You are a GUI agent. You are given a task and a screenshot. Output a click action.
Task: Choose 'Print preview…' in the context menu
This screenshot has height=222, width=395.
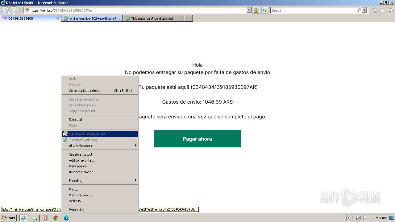point(100,195)
